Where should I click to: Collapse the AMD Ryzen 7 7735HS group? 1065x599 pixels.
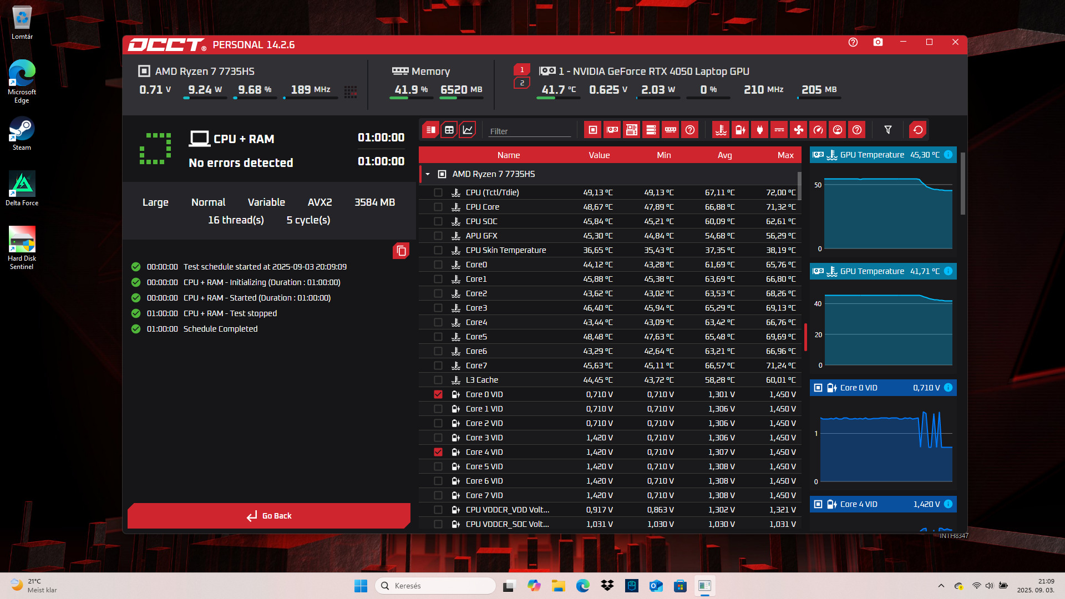tap(428, 174)
